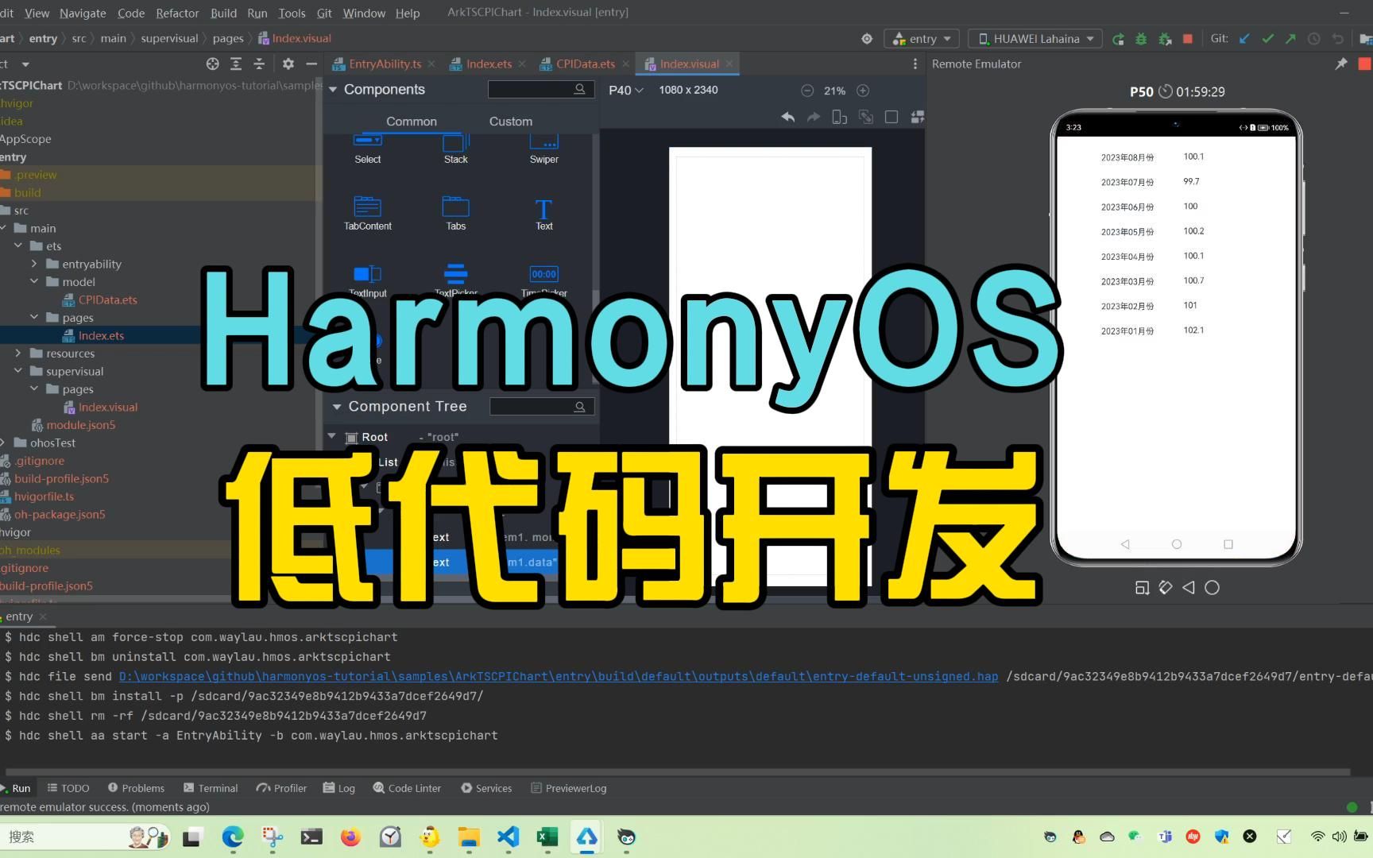Expand all in project tree

coord(236,64)
